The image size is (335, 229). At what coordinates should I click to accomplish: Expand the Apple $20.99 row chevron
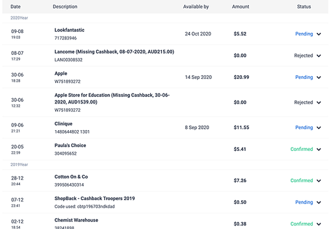pyautogui.click(x=319, y=77)
